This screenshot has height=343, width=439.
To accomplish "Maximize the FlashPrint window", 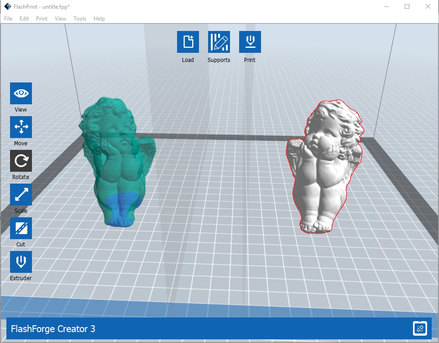I will coord(407,6).
